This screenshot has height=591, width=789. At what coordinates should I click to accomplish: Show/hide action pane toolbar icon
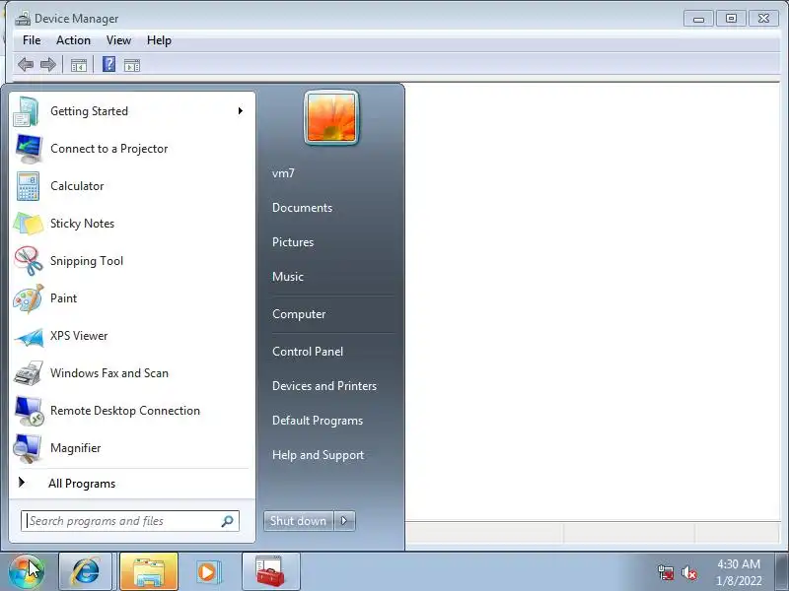point(132,65)
